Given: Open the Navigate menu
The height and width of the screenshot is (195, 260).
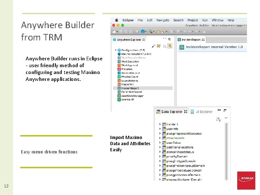Looking at the screenshot, I should point(163,20).
